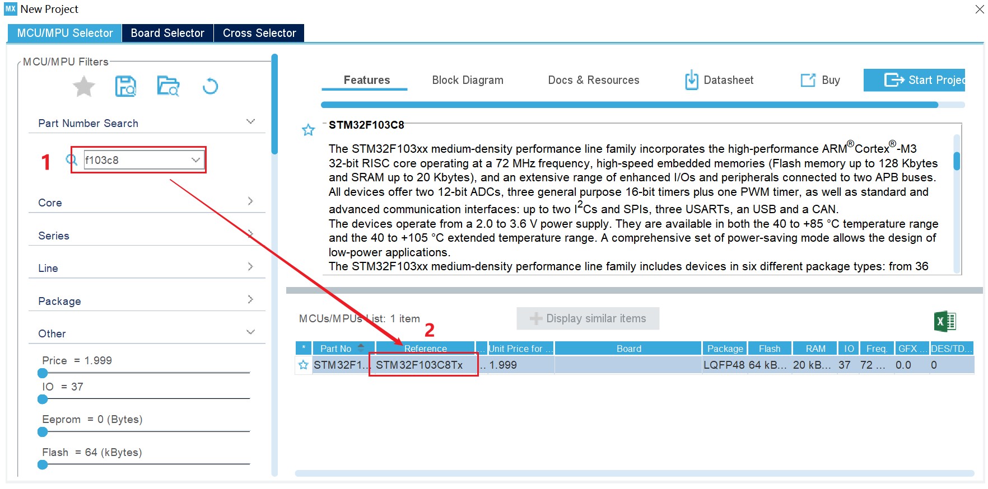Click the horizontal scrollbar below the MCU list

(x=635, y=473)
